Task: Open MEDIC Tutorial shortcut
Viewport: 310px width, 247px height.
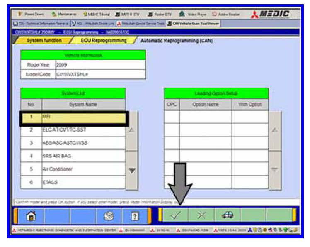Action: coord(99,15)
